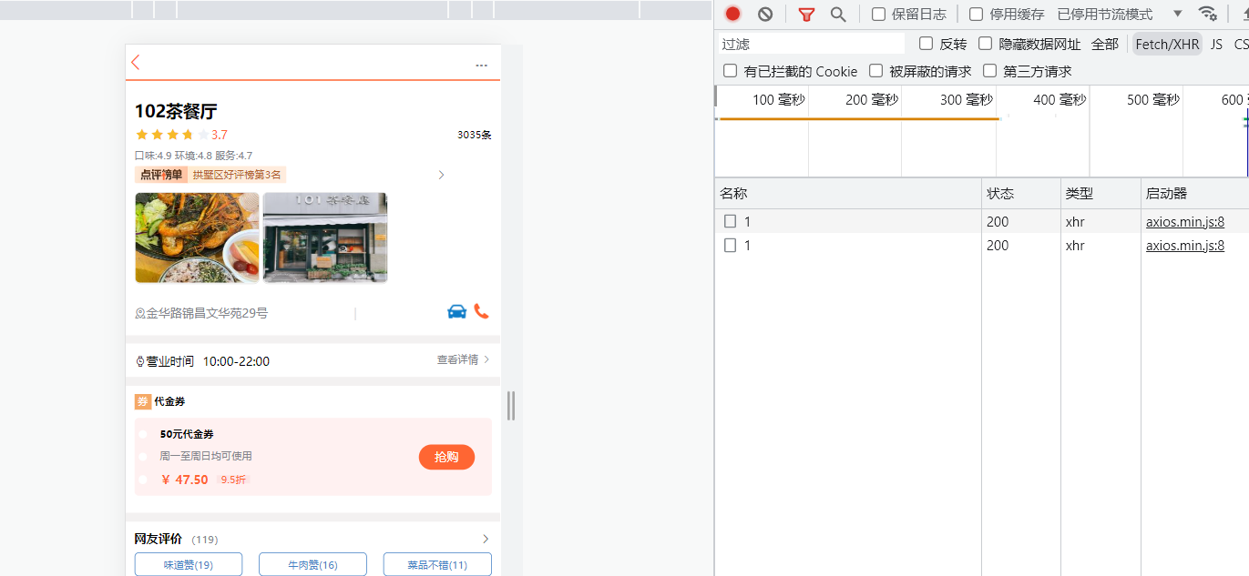Click the 过滤 filter input field
This screenshot has width=1249, height=576.
tap(812, 44)
